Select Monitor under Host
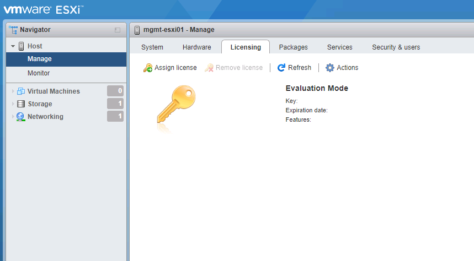This screenshot has height=261, width=474. [66, 73]
